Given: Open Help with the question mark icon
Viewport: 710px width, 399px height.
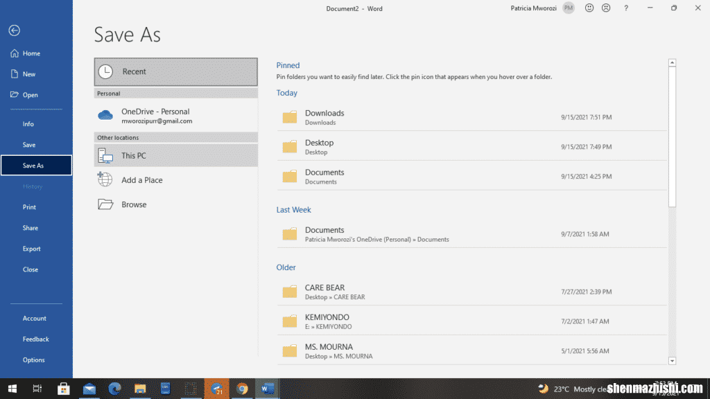Looking at the screenshot, I should coord(626,8).
